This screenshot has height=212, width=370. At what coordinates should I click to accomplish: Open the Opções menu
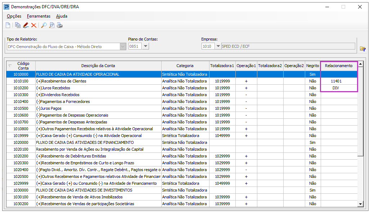(14, 16)
